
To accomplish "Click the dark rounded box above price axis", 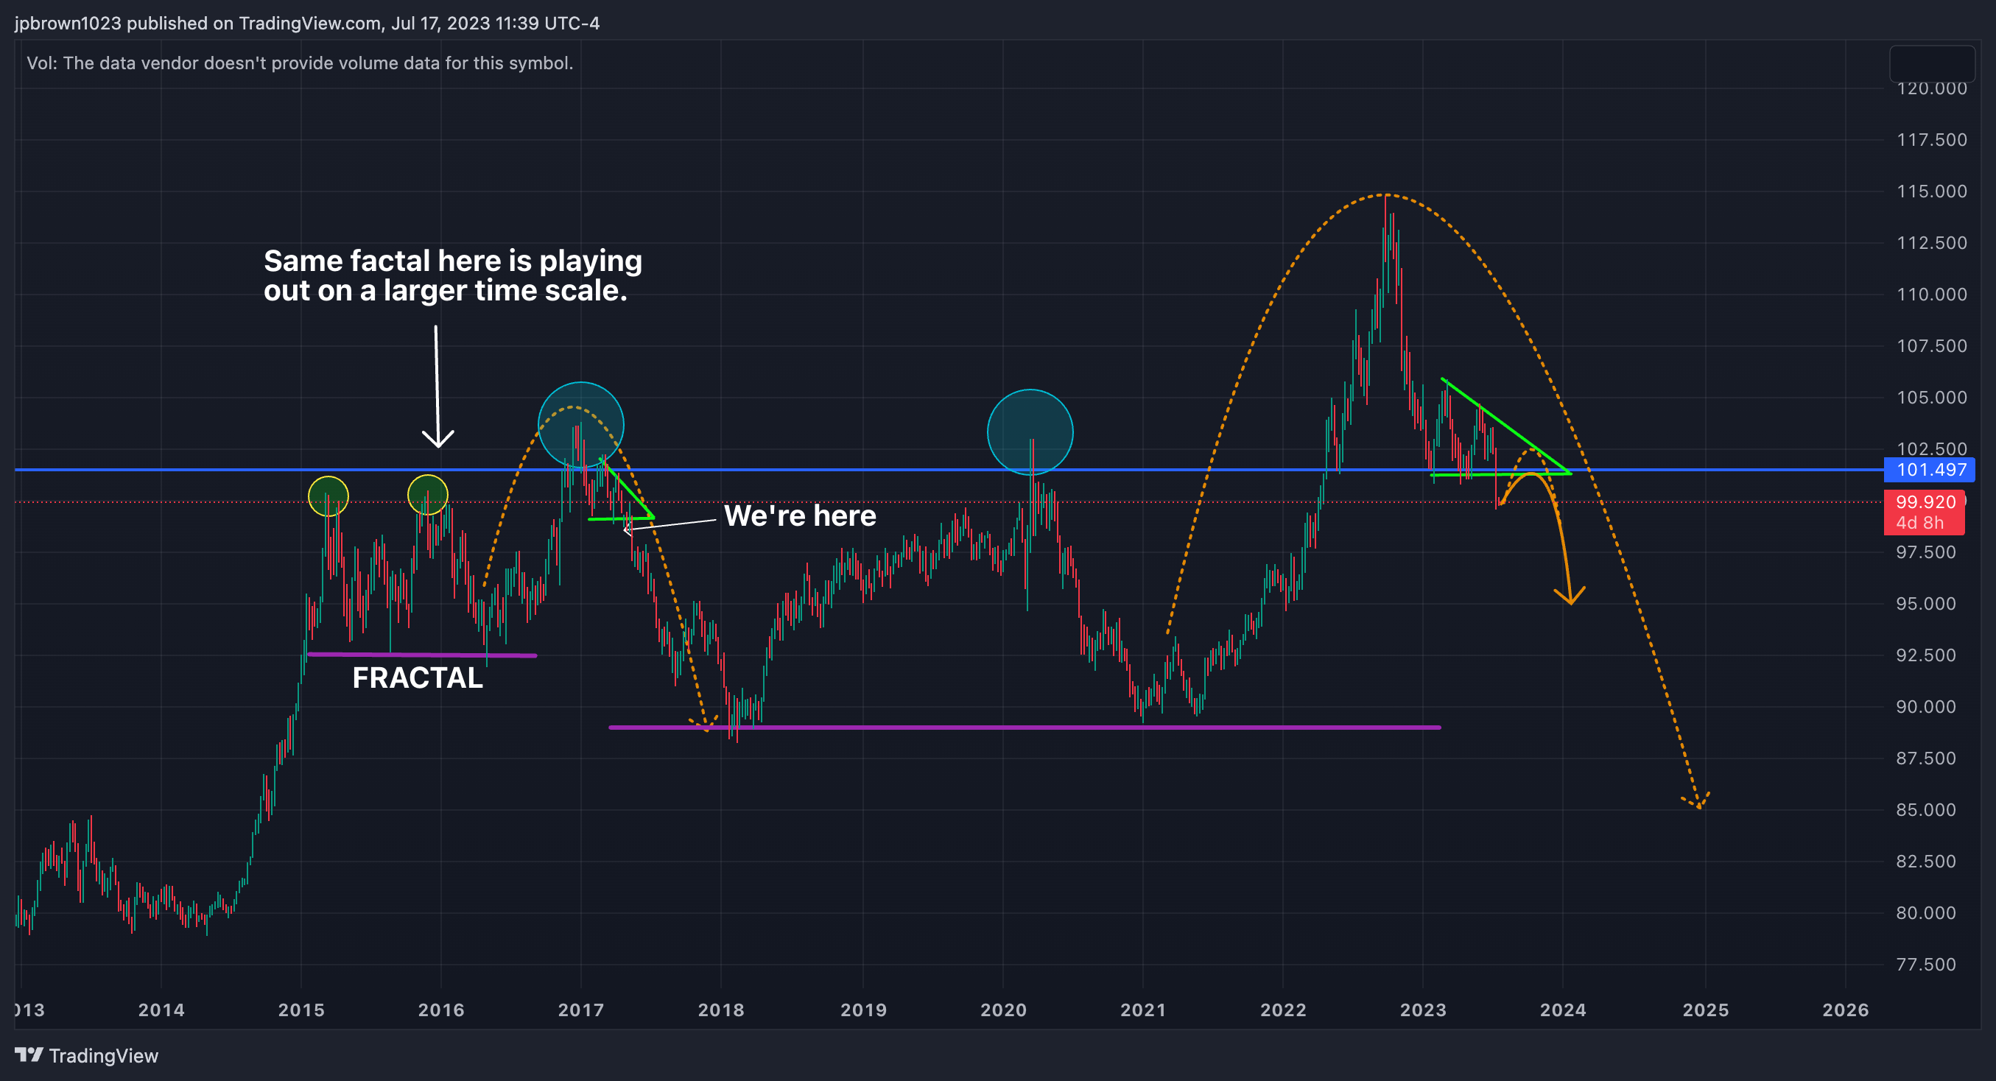I will coord(1933,63).
